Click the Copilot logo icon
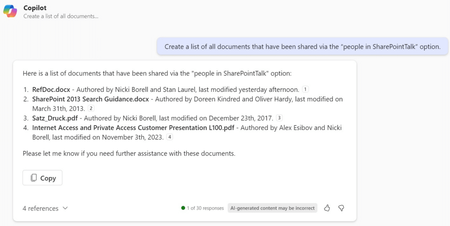This screenshot has width=450, height=226. [10, 11]
